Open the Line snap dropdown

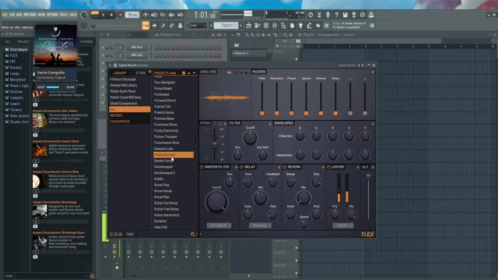tap(199, 25)
